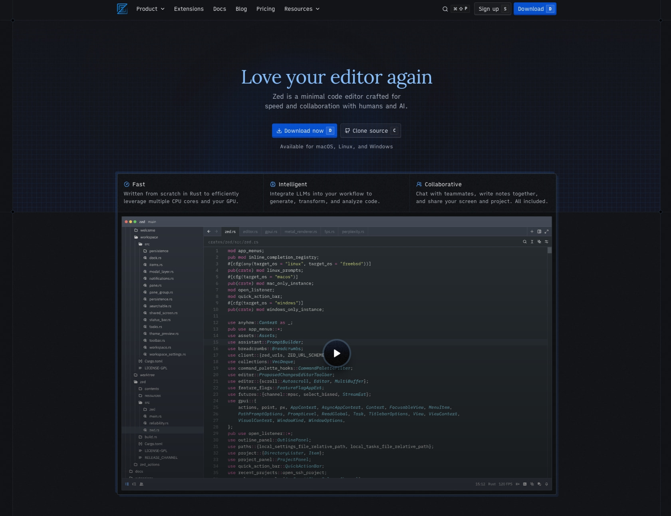Expand the contents folder

pos(149,389)
